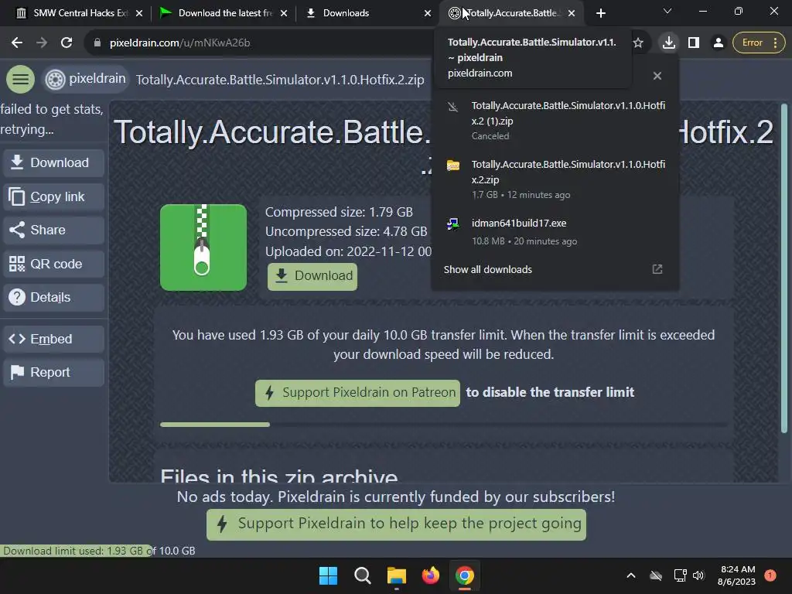Open Chrome profile menu
The width and height of the screenshot is (792, 594).
(718, 43)
